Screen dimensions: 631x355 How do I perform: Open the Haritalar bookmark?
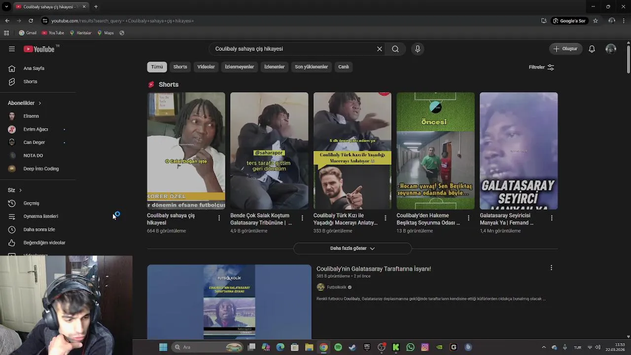tap(80, 33)
